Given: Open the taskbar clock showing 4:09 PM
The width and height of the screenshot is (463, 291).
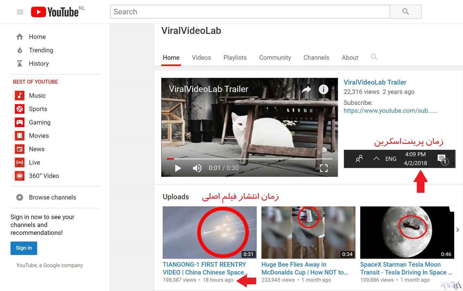Looking at the screenshot, I should pos(416,159).
